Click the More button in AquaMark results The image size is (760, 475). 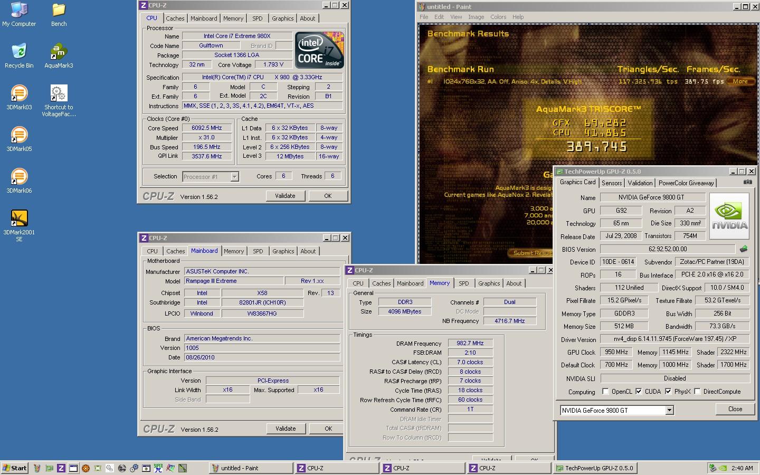[740, 81]
